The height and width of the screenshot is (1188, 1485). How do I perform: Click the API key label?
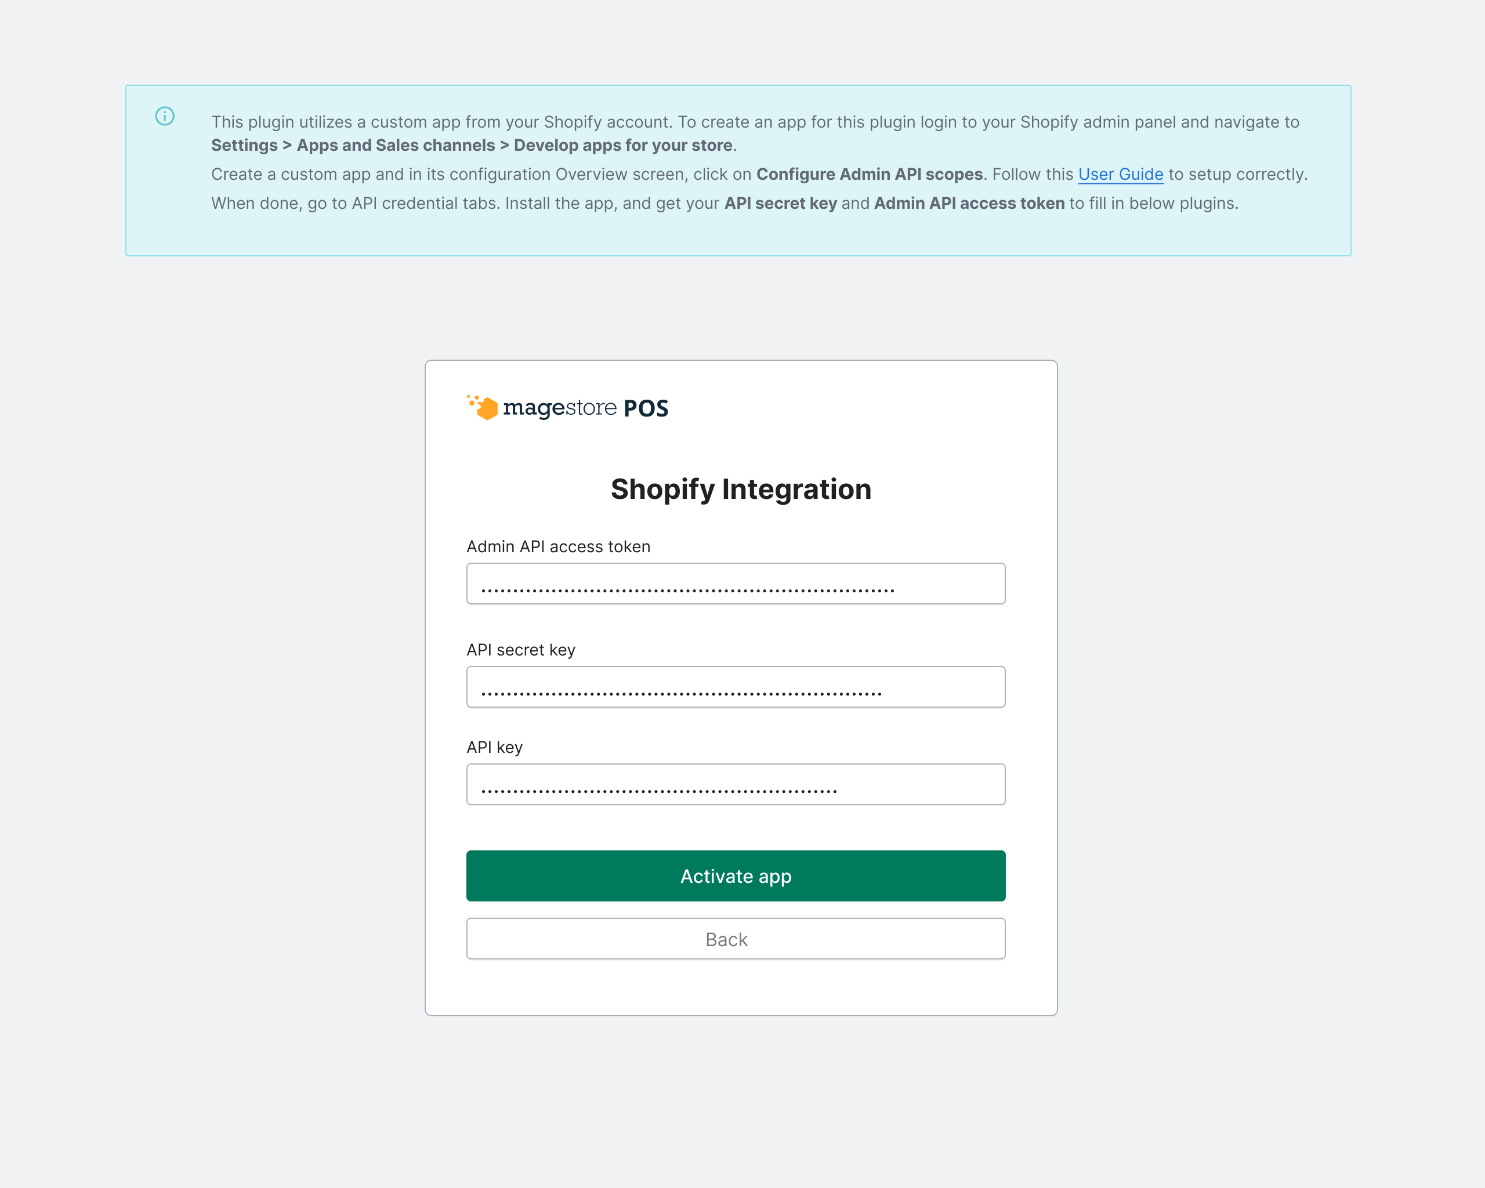[494, 747]
